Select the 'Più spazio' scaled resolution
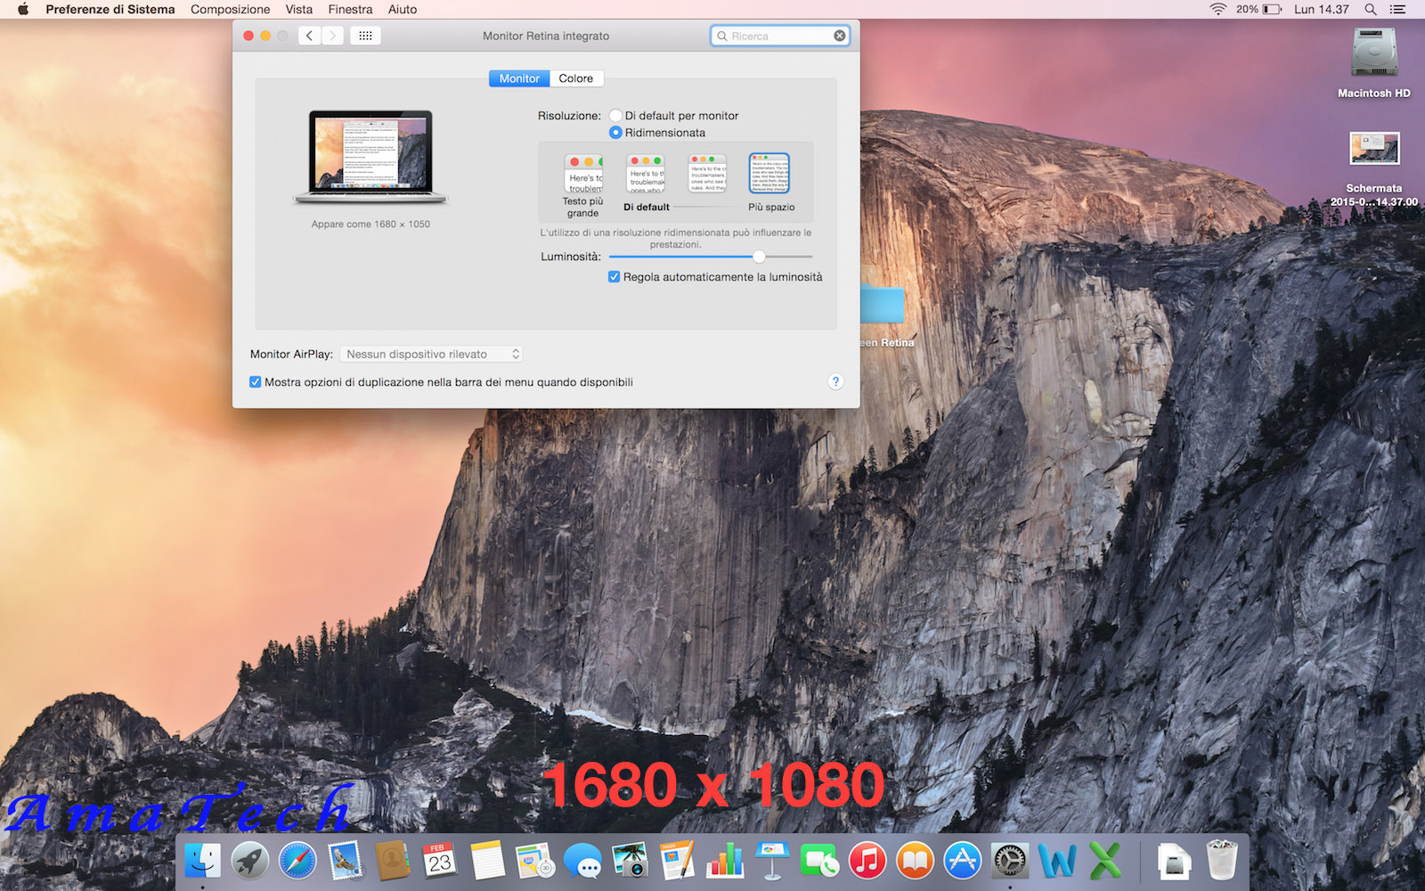Viewport: 1425px width, 891px height. 769,175
